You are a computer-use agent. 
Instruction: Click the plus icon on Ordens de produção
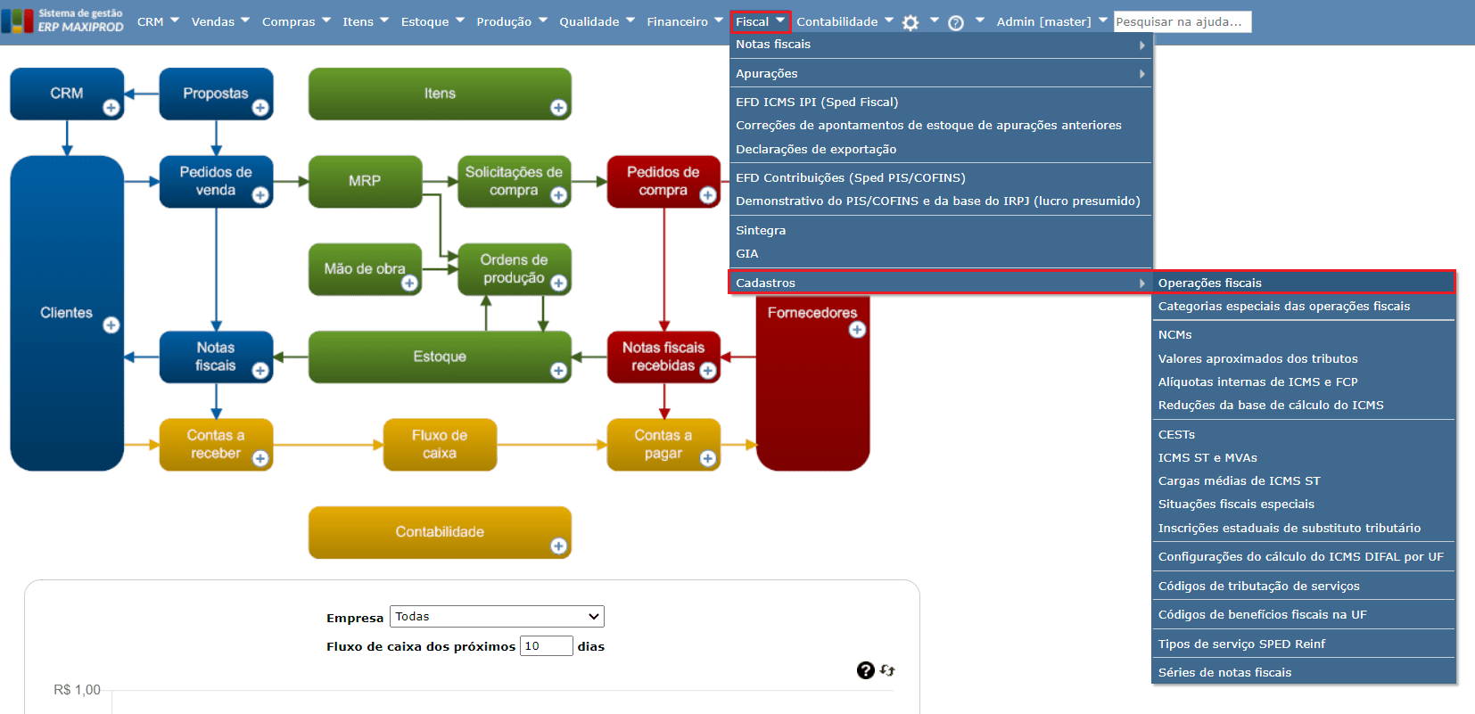pos(559,283)
